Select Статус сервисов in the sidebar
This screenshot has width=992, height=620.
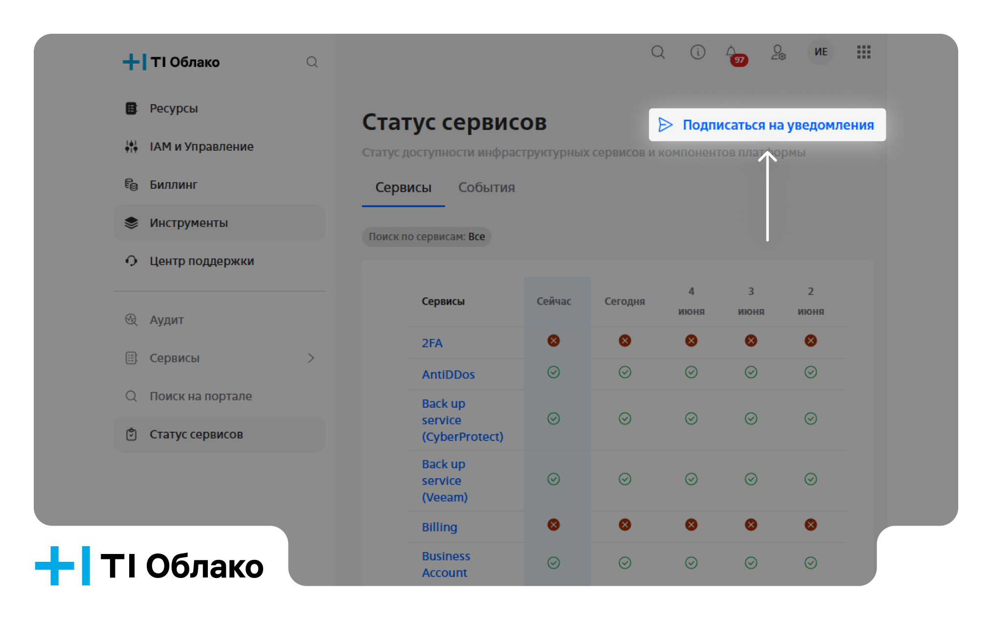coord(219,434)
